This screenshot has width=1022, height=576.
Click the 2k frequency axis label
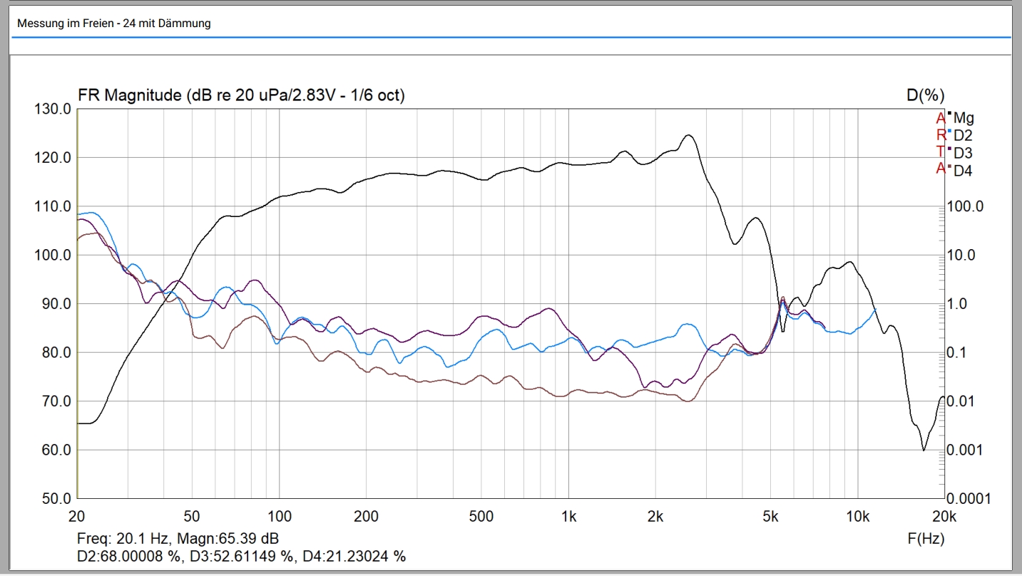coord(655,517)
